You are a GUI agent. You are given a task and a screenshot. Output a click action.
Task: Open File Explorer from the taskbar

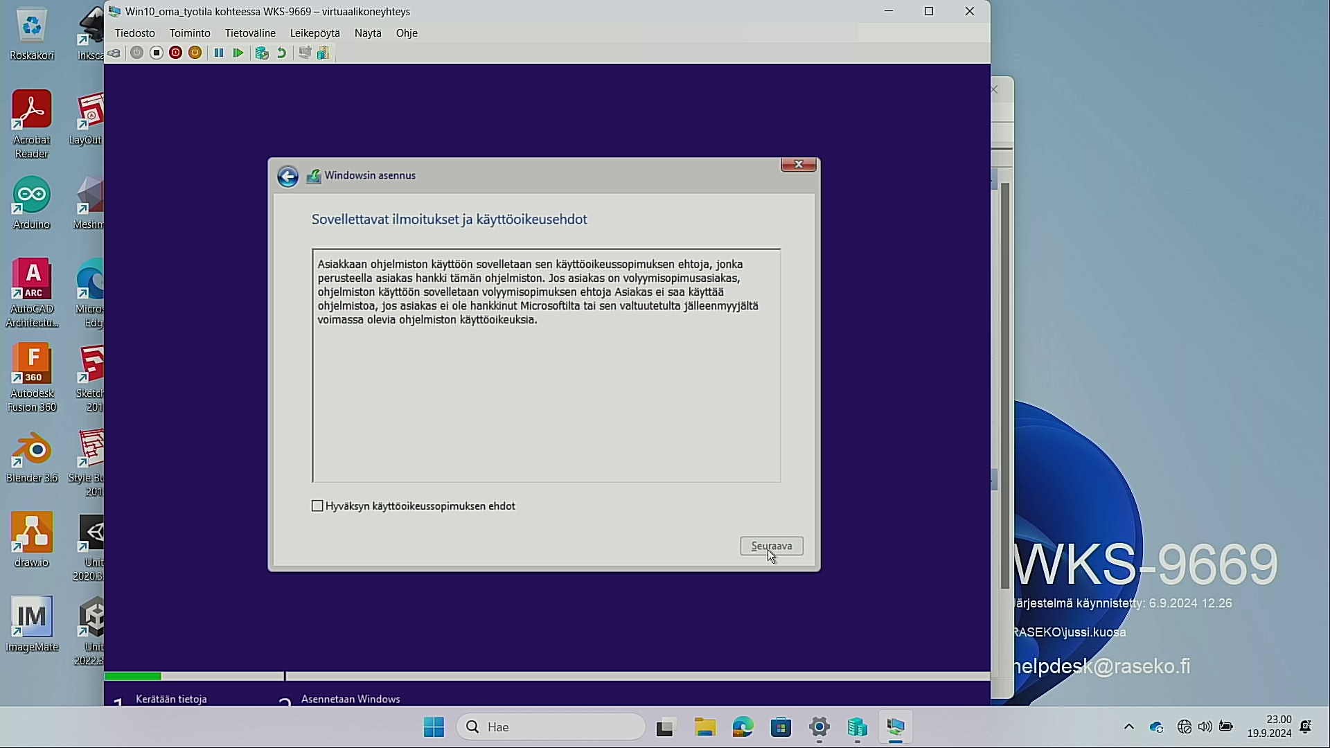(x=705, y=727)
